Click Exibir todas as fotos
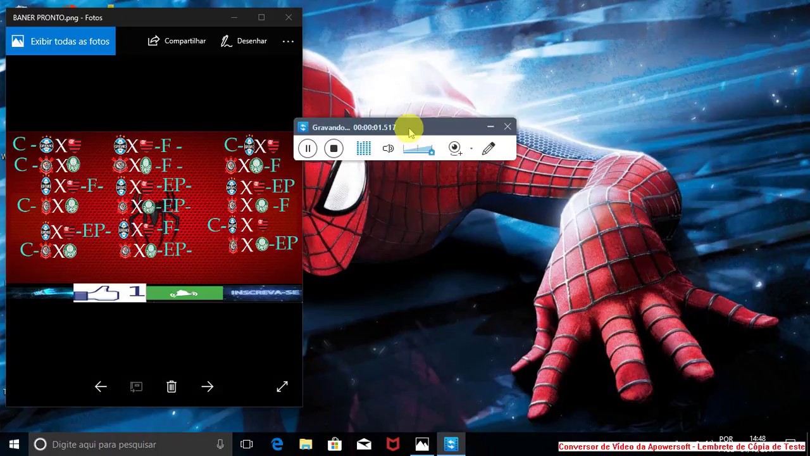Screen dimensions: 810x456 (x=61, y=41)
